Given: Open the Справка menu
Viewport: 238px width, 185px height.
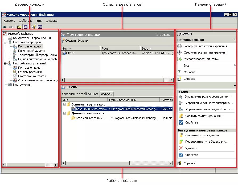Looking at the screenshot, I should (x=52, y=21).
